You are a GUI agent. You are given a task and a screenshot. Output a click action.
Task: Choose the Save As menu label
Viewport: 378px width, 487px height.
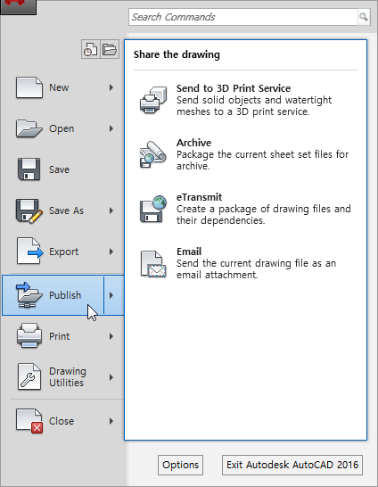(x=66, y=210)
